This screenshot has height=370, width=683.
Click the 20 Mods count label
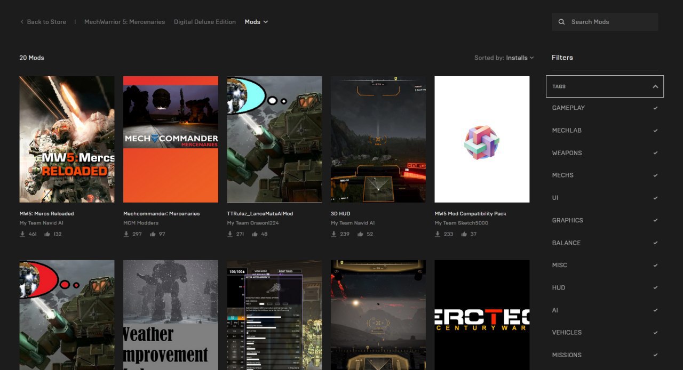coord(31,58)
